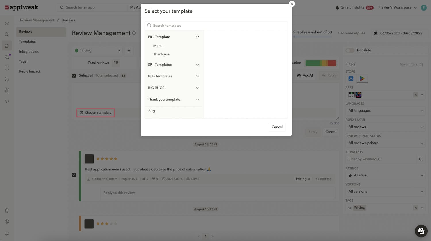Click the Apple App Store icon
The height and width of the screenshot is (241, 431).
pos(351,79)
